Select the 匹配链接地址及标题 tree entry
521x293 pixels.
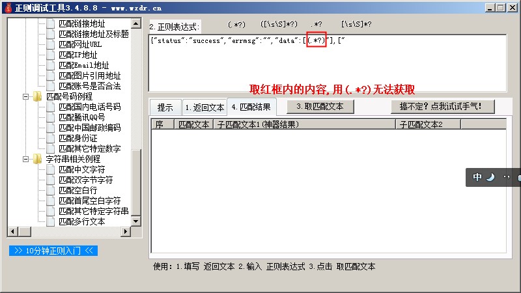94,34
